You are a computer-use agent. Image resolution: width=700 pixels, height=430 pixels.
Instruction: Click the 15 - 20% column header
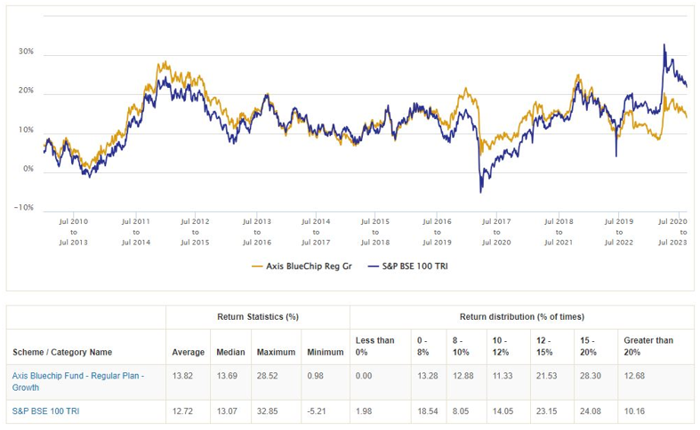(588, 346)
